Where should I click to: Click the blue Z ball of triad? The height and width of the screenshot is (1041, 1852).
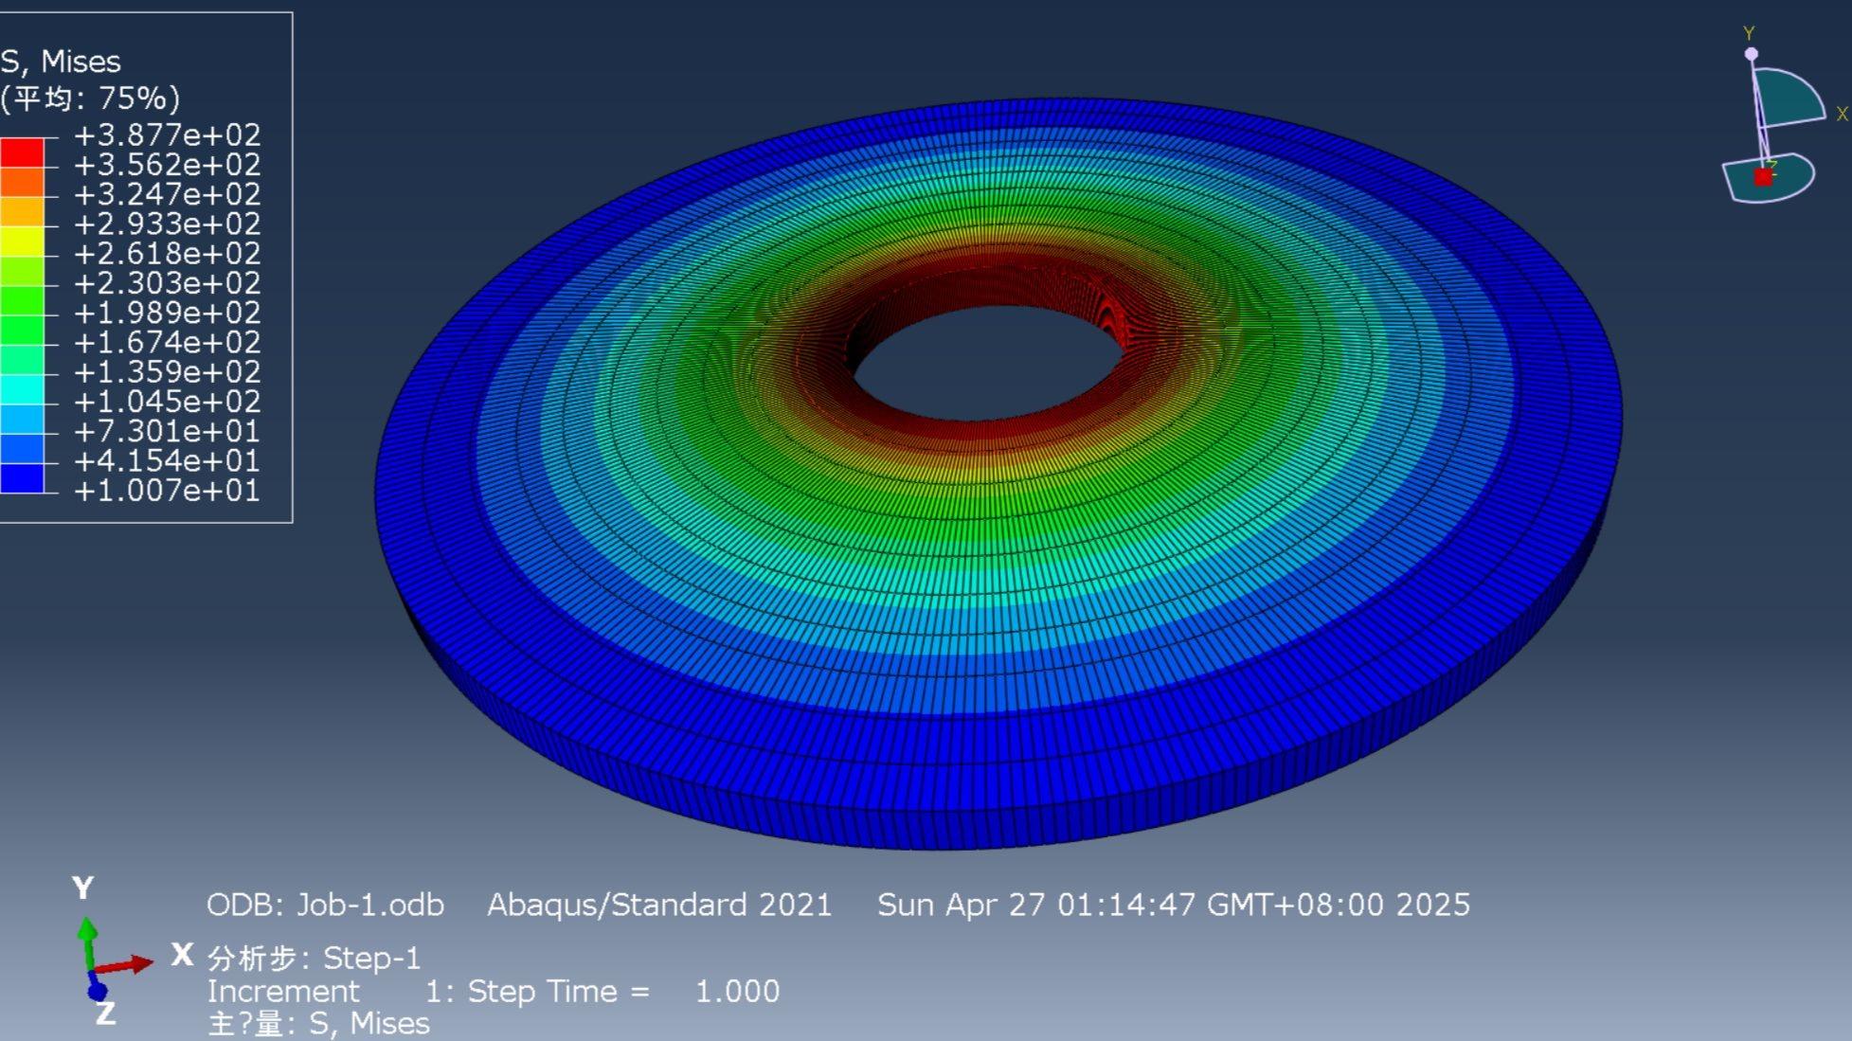97,992
